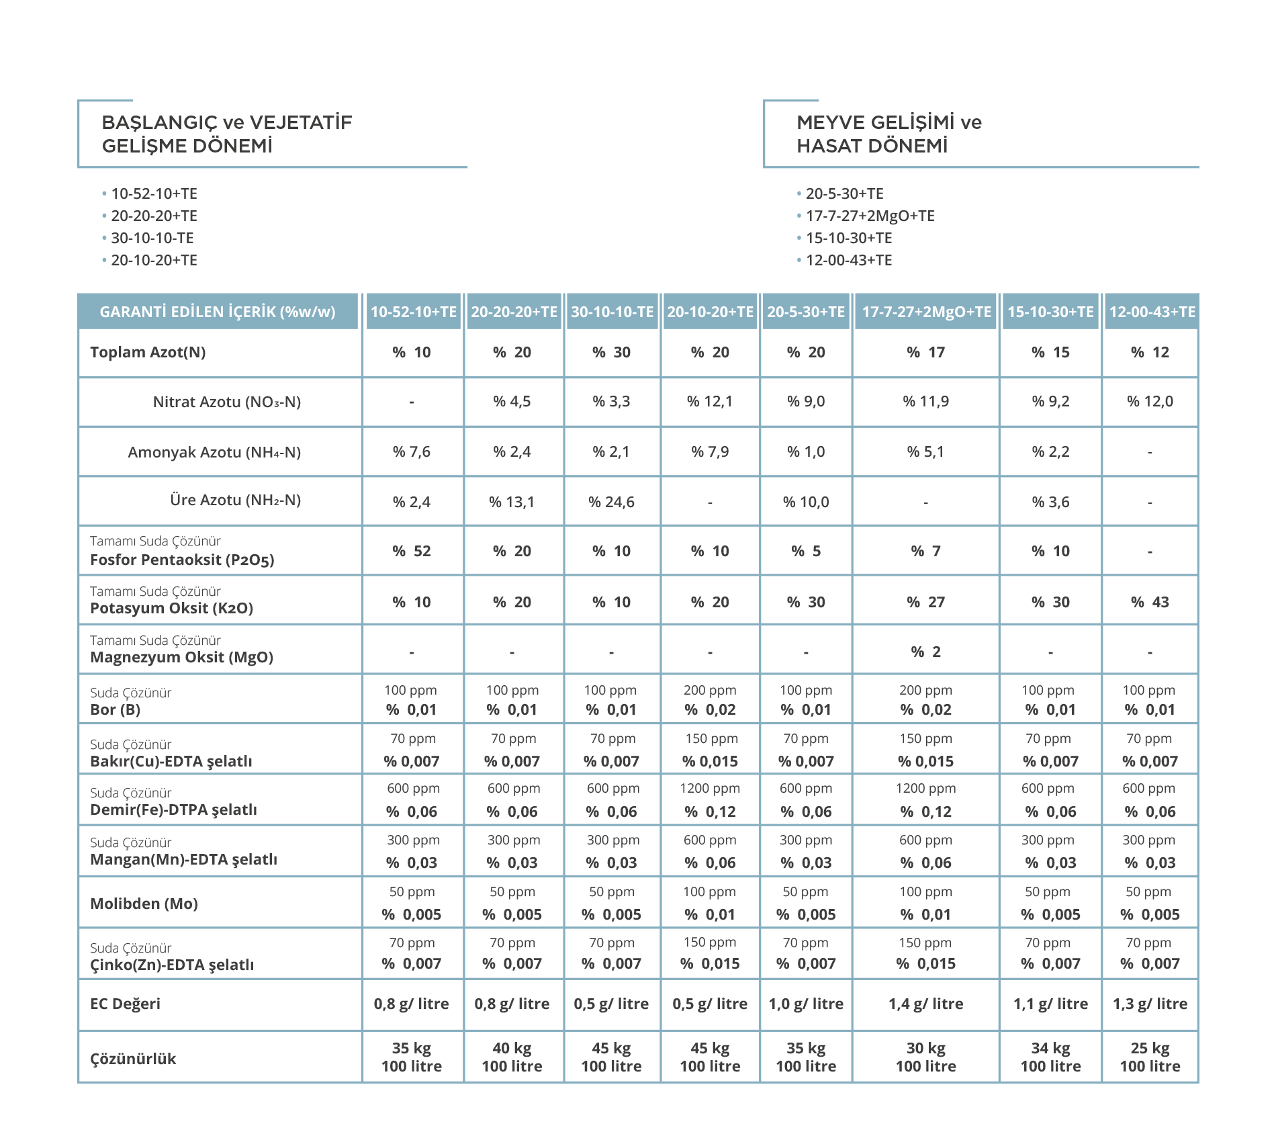1276x1138 pixels.
Task: Click the '% 5,1' ammonium nitrogen cell
Action: [925, 451]
